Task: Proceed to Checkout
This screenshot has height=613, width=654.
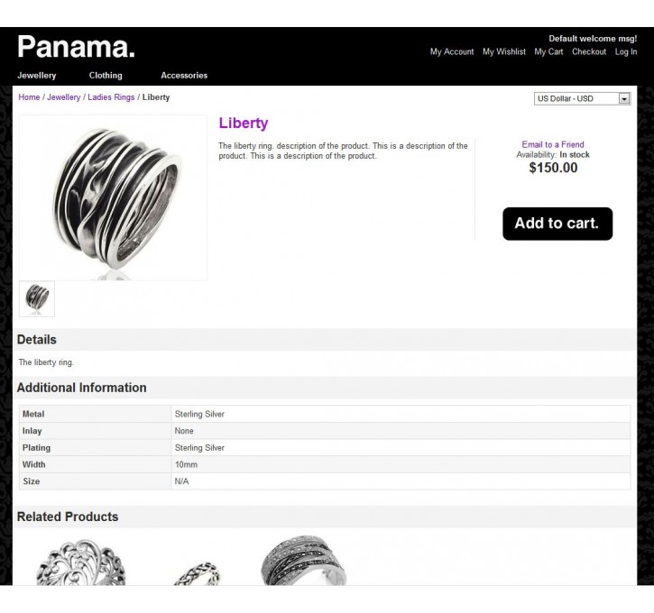Action: pyautogui.click(x=589, y=51)
